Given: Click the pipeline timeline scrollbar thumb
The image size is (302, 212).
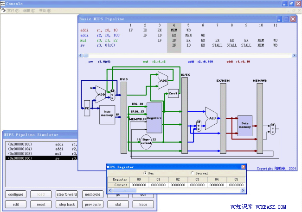Looking at the screenshot, I should tap(86, 55).
